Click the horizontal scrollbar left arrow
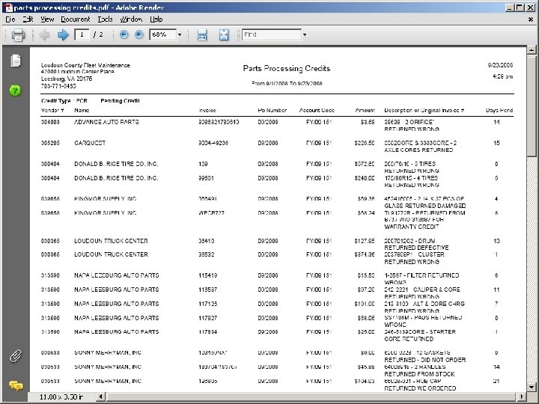Viewport: 539px width, 404px height. (x=101, y=397)
